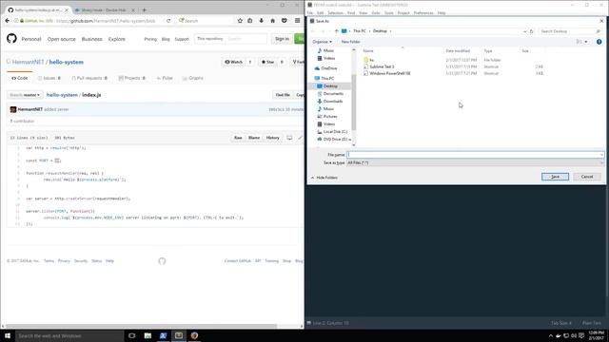This screenshot has width=609, height=342.
Task: Go up one folder in Save As dialog
Action: pos(336,31)
